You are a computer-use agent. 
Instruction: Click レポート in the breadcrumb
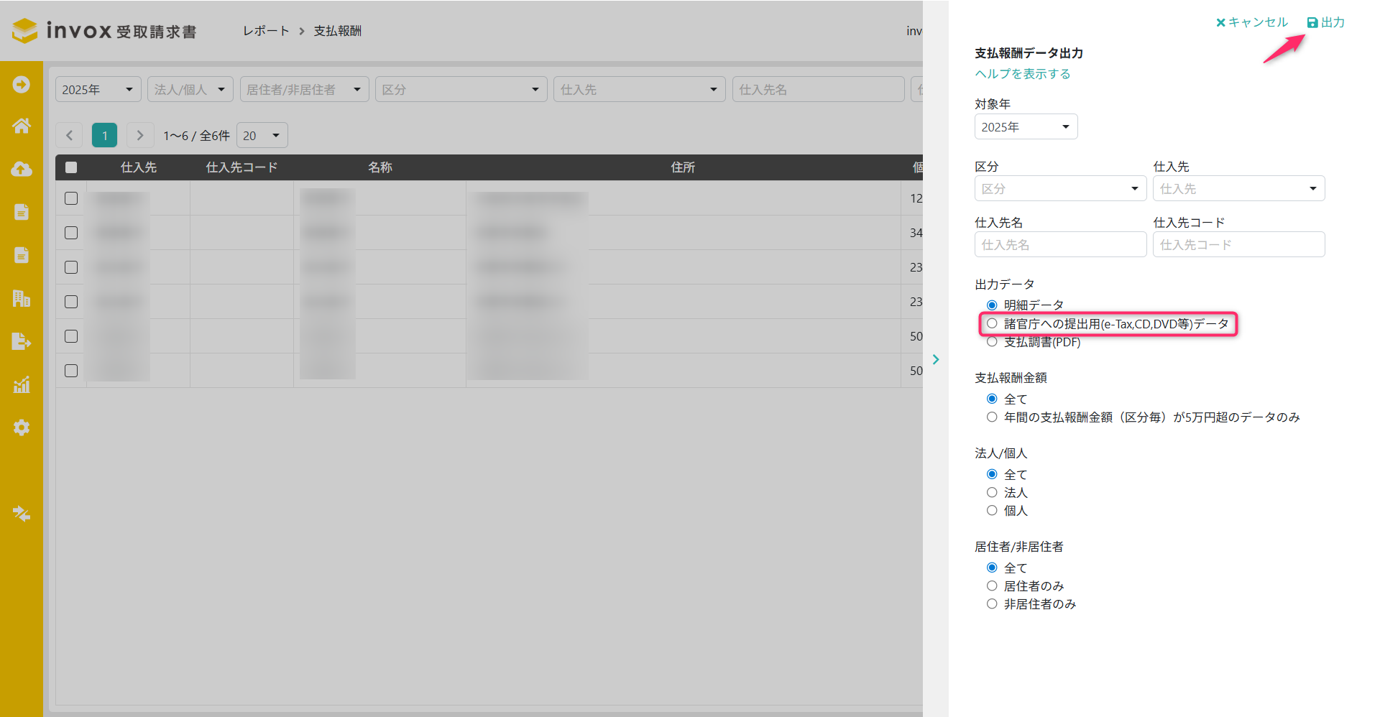pos(266,31)
